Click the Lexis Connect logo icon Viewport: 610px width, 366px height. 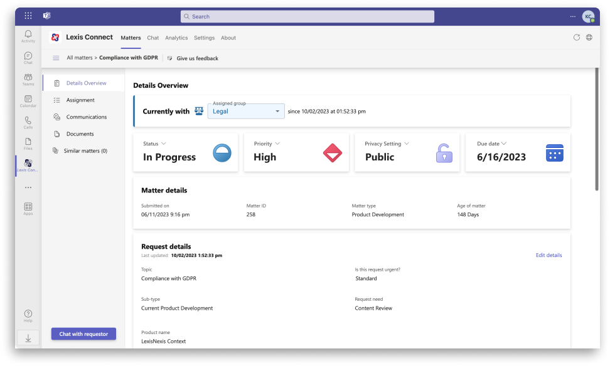(55, 38)
